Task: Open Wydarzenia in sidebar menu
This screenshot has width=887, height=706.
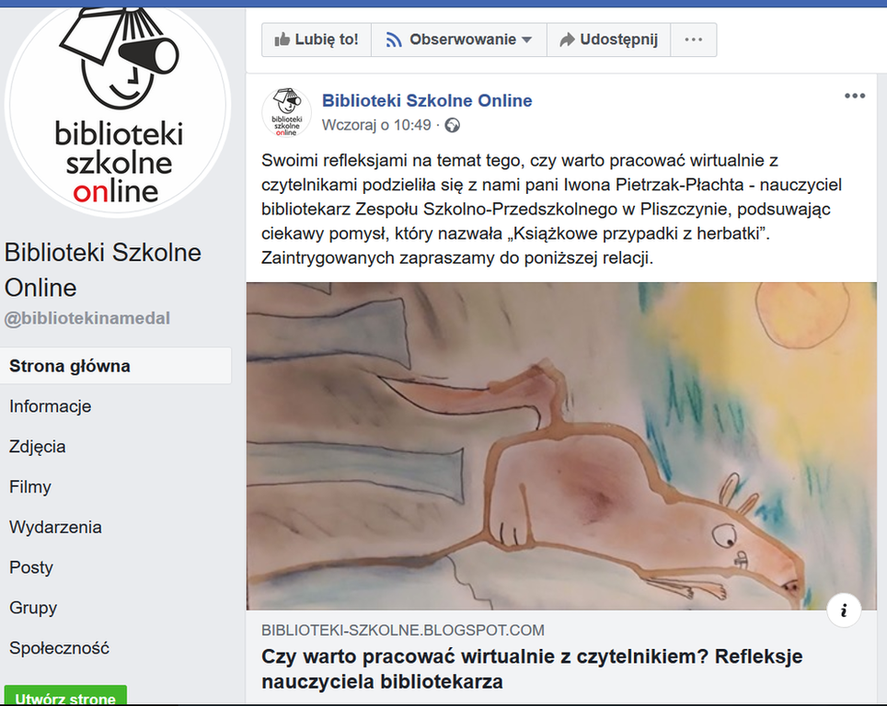Action: point(55,527)
